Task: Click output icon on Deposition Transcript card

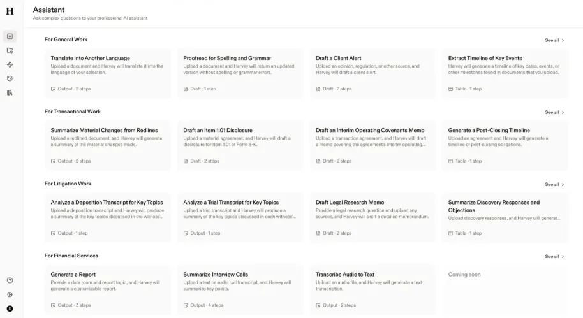Action: pyautogui.click(x=53, y=233)
